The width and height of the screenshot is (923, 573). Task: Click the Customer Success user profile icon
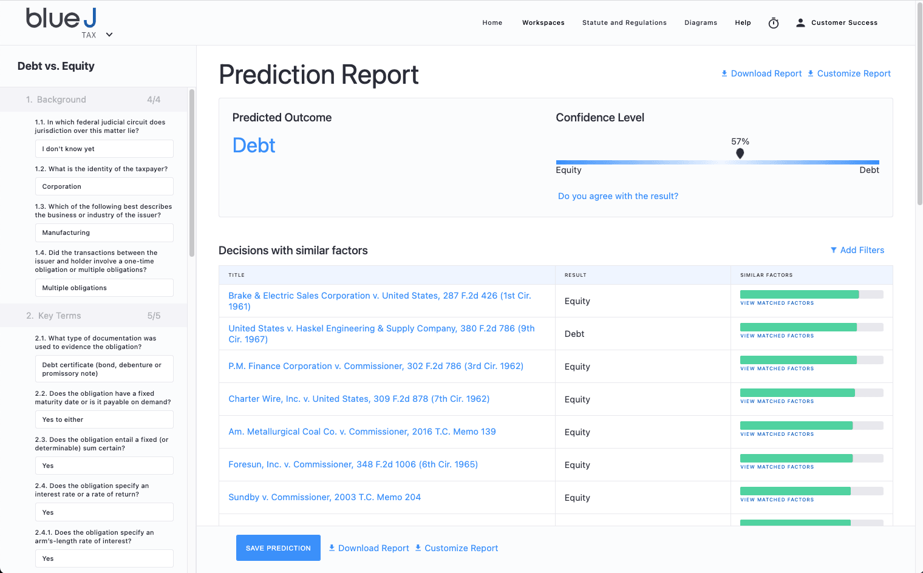tap(800, 23)
